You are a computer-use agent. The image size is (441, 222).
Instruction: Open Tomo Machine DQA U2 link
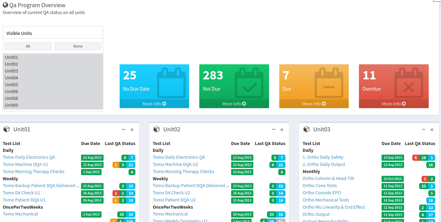pos(175,165)
